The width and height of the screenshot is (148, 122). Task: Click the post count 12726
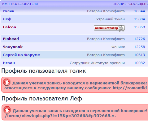pos(140,39)
